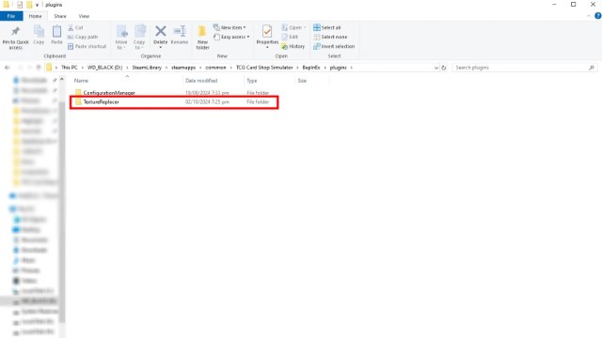The height and width of the screenshot is (338, 602).
Task: Create a New folder from ribbon
Action: pos(202,38)
